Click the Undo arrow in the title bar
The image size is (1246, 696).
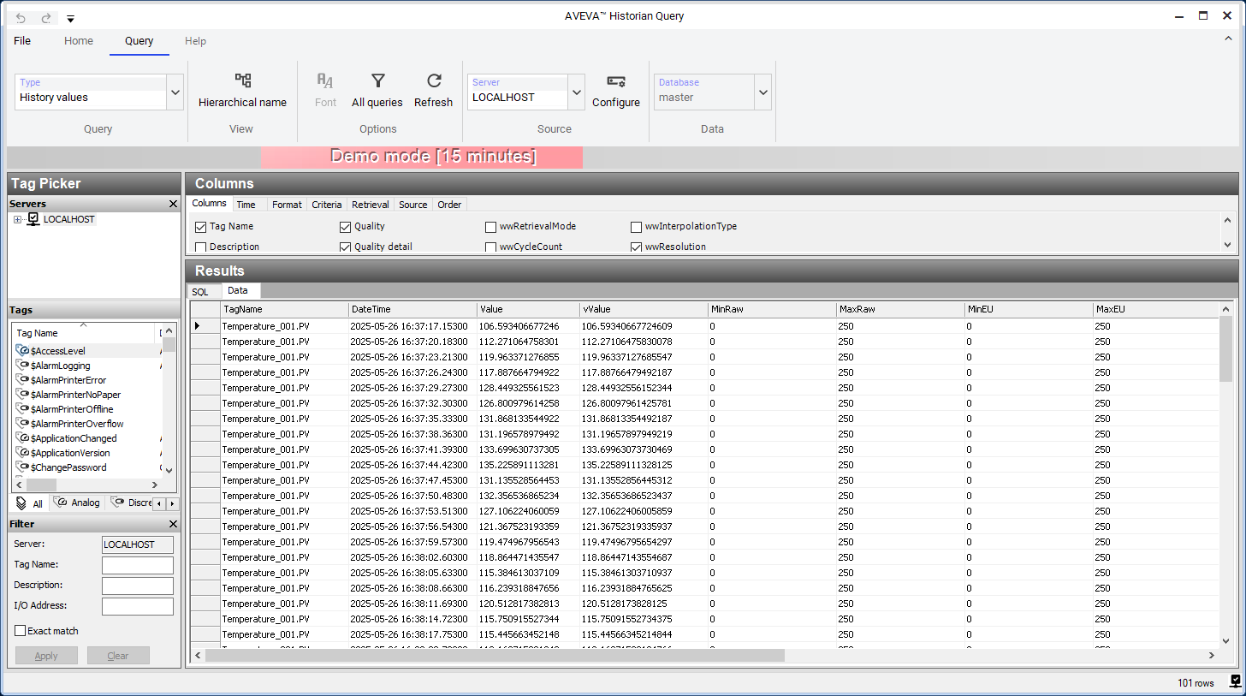pyautogui.click(x=21, y=17)
